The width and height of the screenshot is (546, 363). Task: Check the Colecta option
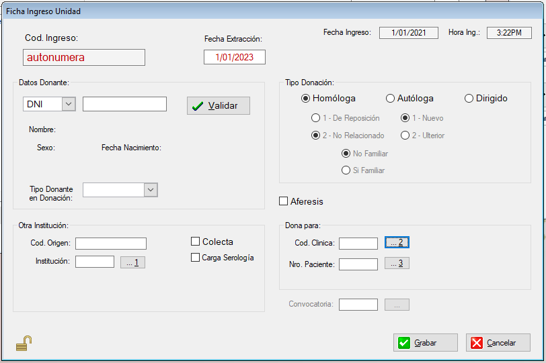(196, 242)
